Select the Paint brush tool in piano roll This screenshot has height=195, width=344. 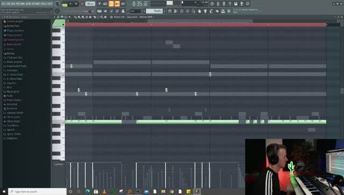tap(79, 17)
